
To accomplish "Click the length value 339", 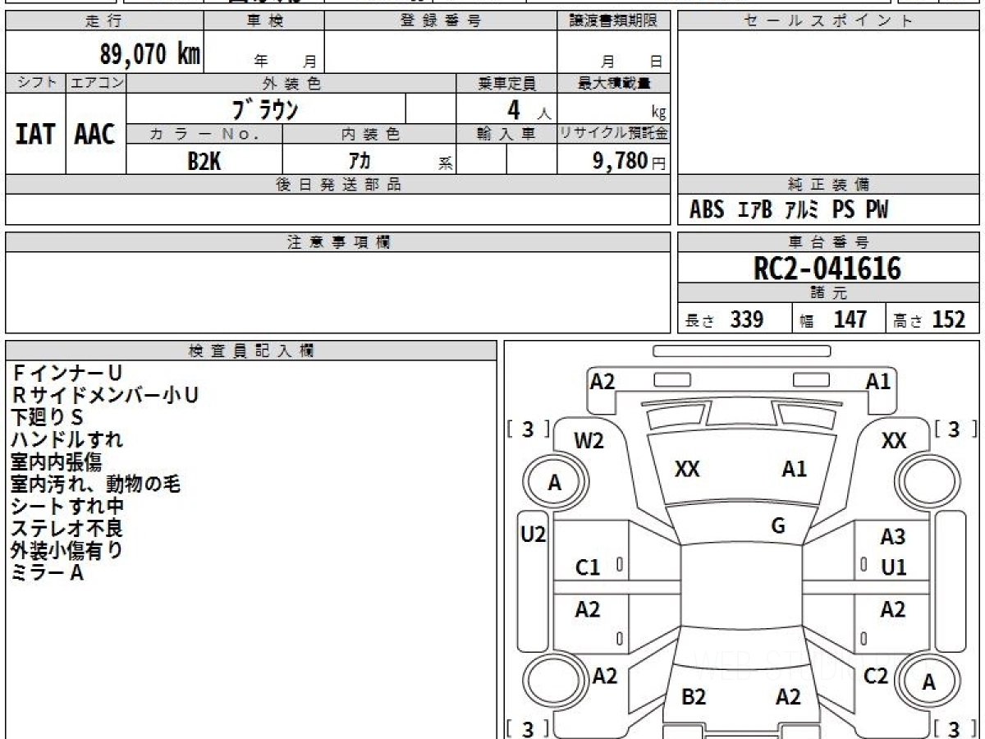I will click(748, 319).
